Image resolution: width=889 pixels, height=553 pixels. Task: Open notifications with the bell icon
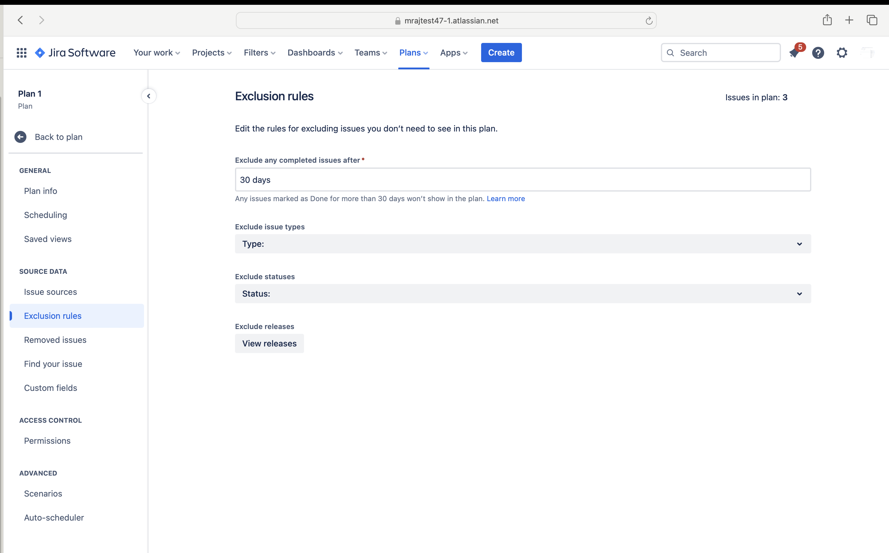point(794,53)
